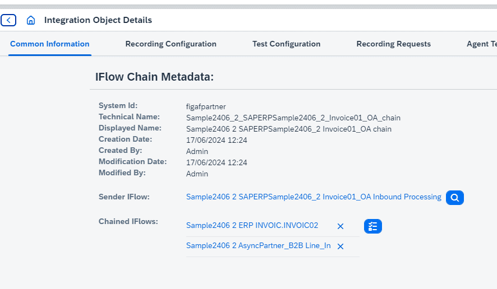Open the Test Configuration tab
The width and height of the screenshot is (497, 289).
[x=286, y=44]
